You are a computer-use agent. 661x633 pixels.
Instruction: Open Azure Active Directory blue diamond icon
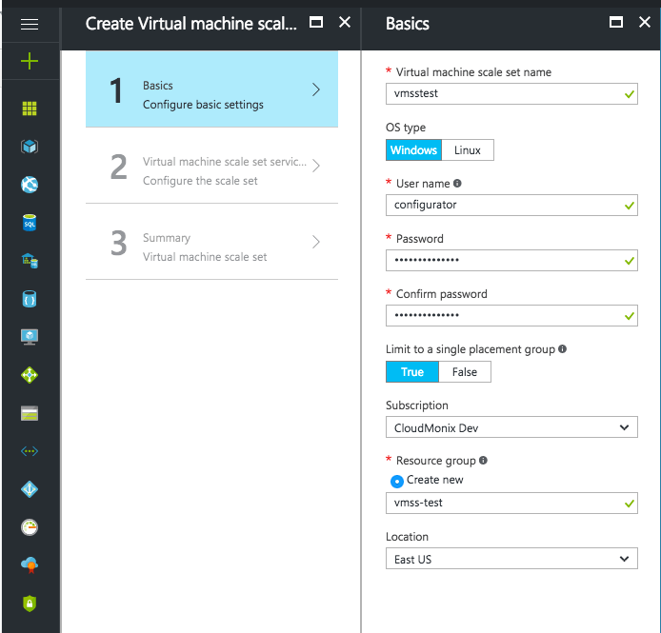pos(30,489)
